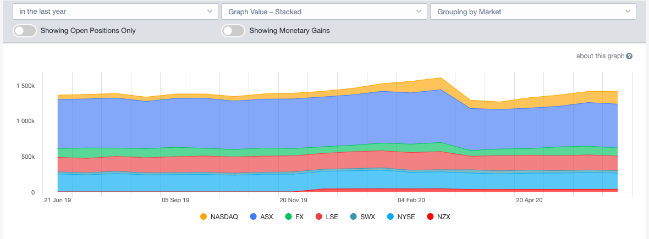Click the NASDAQ orange legend dot

(x=204, y=217)
